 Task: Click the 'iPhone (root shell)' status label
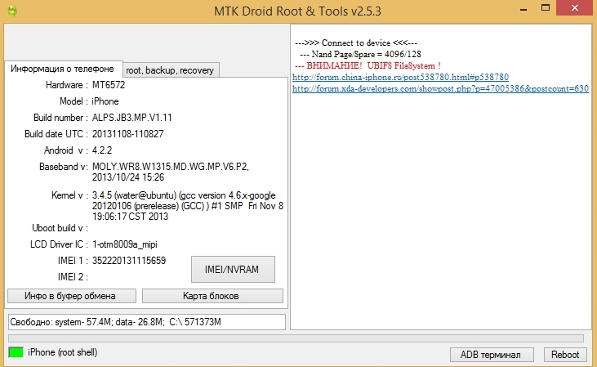click(65, 352)
